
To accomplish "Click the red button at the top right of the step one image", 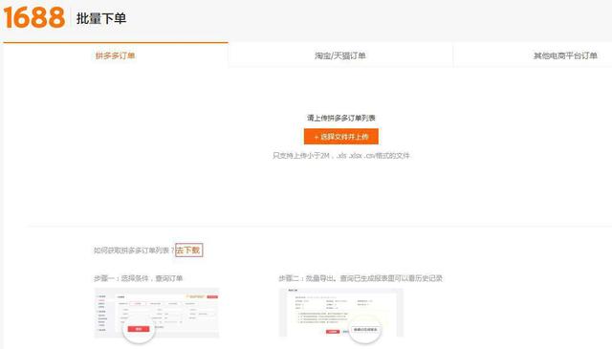I will click(x=212, y=297).
